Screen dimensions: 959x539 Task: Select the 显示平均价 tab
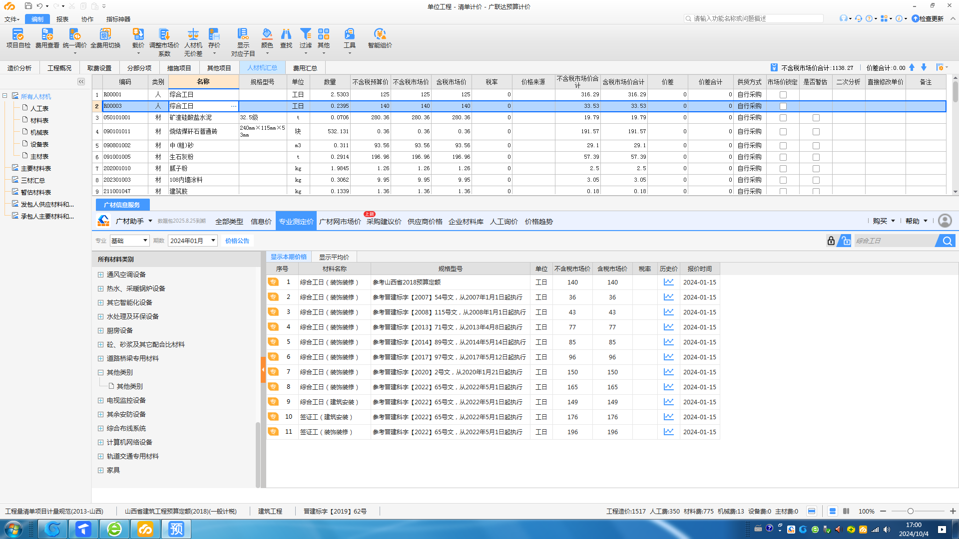click(x=334, y=257)
